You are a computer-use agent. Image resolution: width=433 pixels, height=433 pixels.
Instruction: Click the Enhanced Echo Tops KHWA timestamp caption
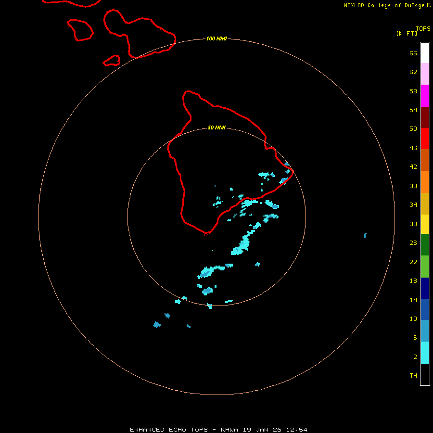(218, 430)
